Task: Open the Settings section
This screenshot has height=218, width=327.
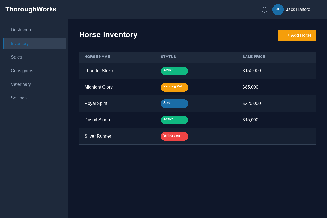Action: pos(19,98)
